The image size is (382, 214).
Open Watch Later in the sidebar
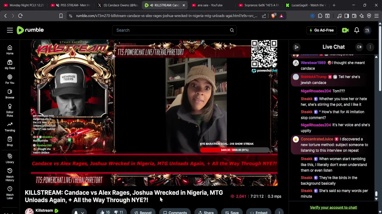click(10, 193)
